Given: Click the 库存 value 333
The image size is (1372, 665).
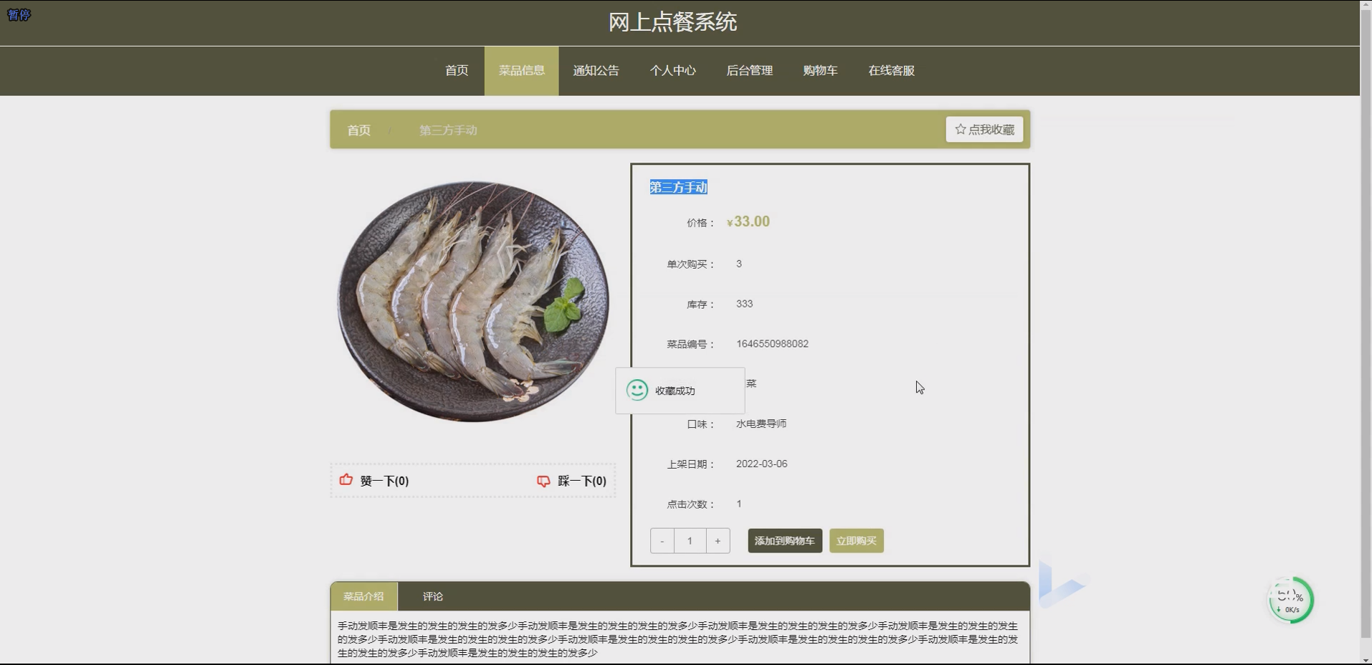Looking at the screenshot, I should point(744,304).
